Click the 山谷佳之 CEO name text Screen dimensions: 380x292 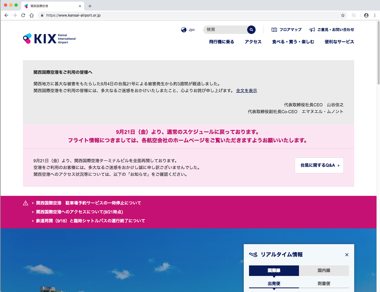click(x=335, y=105)
